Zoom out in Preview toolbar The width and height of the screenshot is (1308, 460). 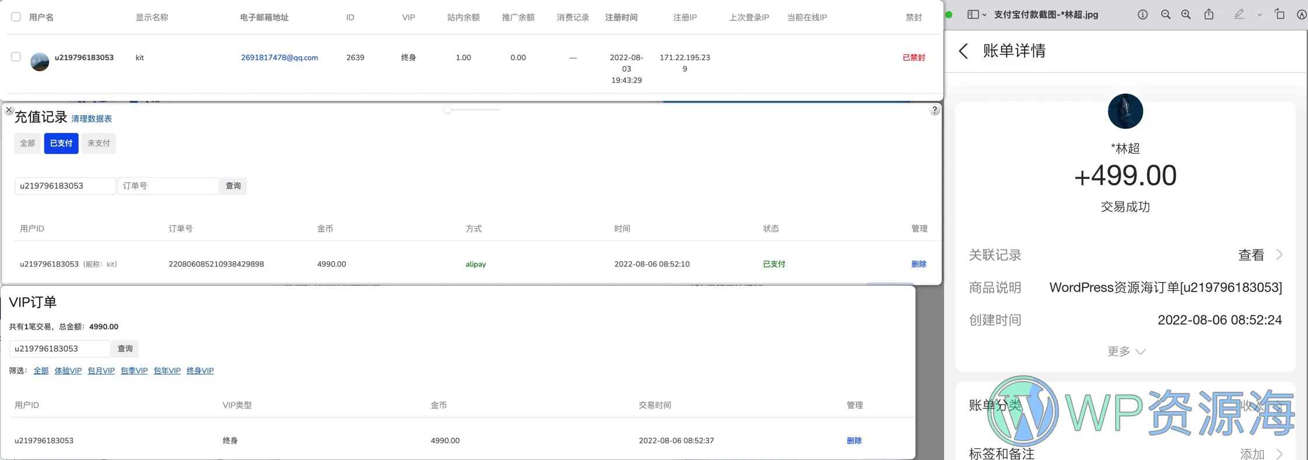point(1165,15)
